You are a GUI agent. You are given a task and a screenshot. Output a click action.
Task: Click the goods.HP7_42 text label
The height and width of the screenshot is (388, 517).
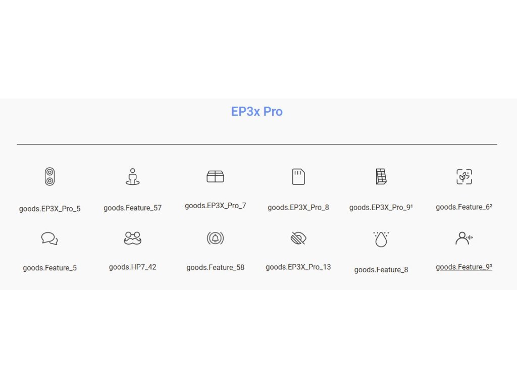[132, 267]
